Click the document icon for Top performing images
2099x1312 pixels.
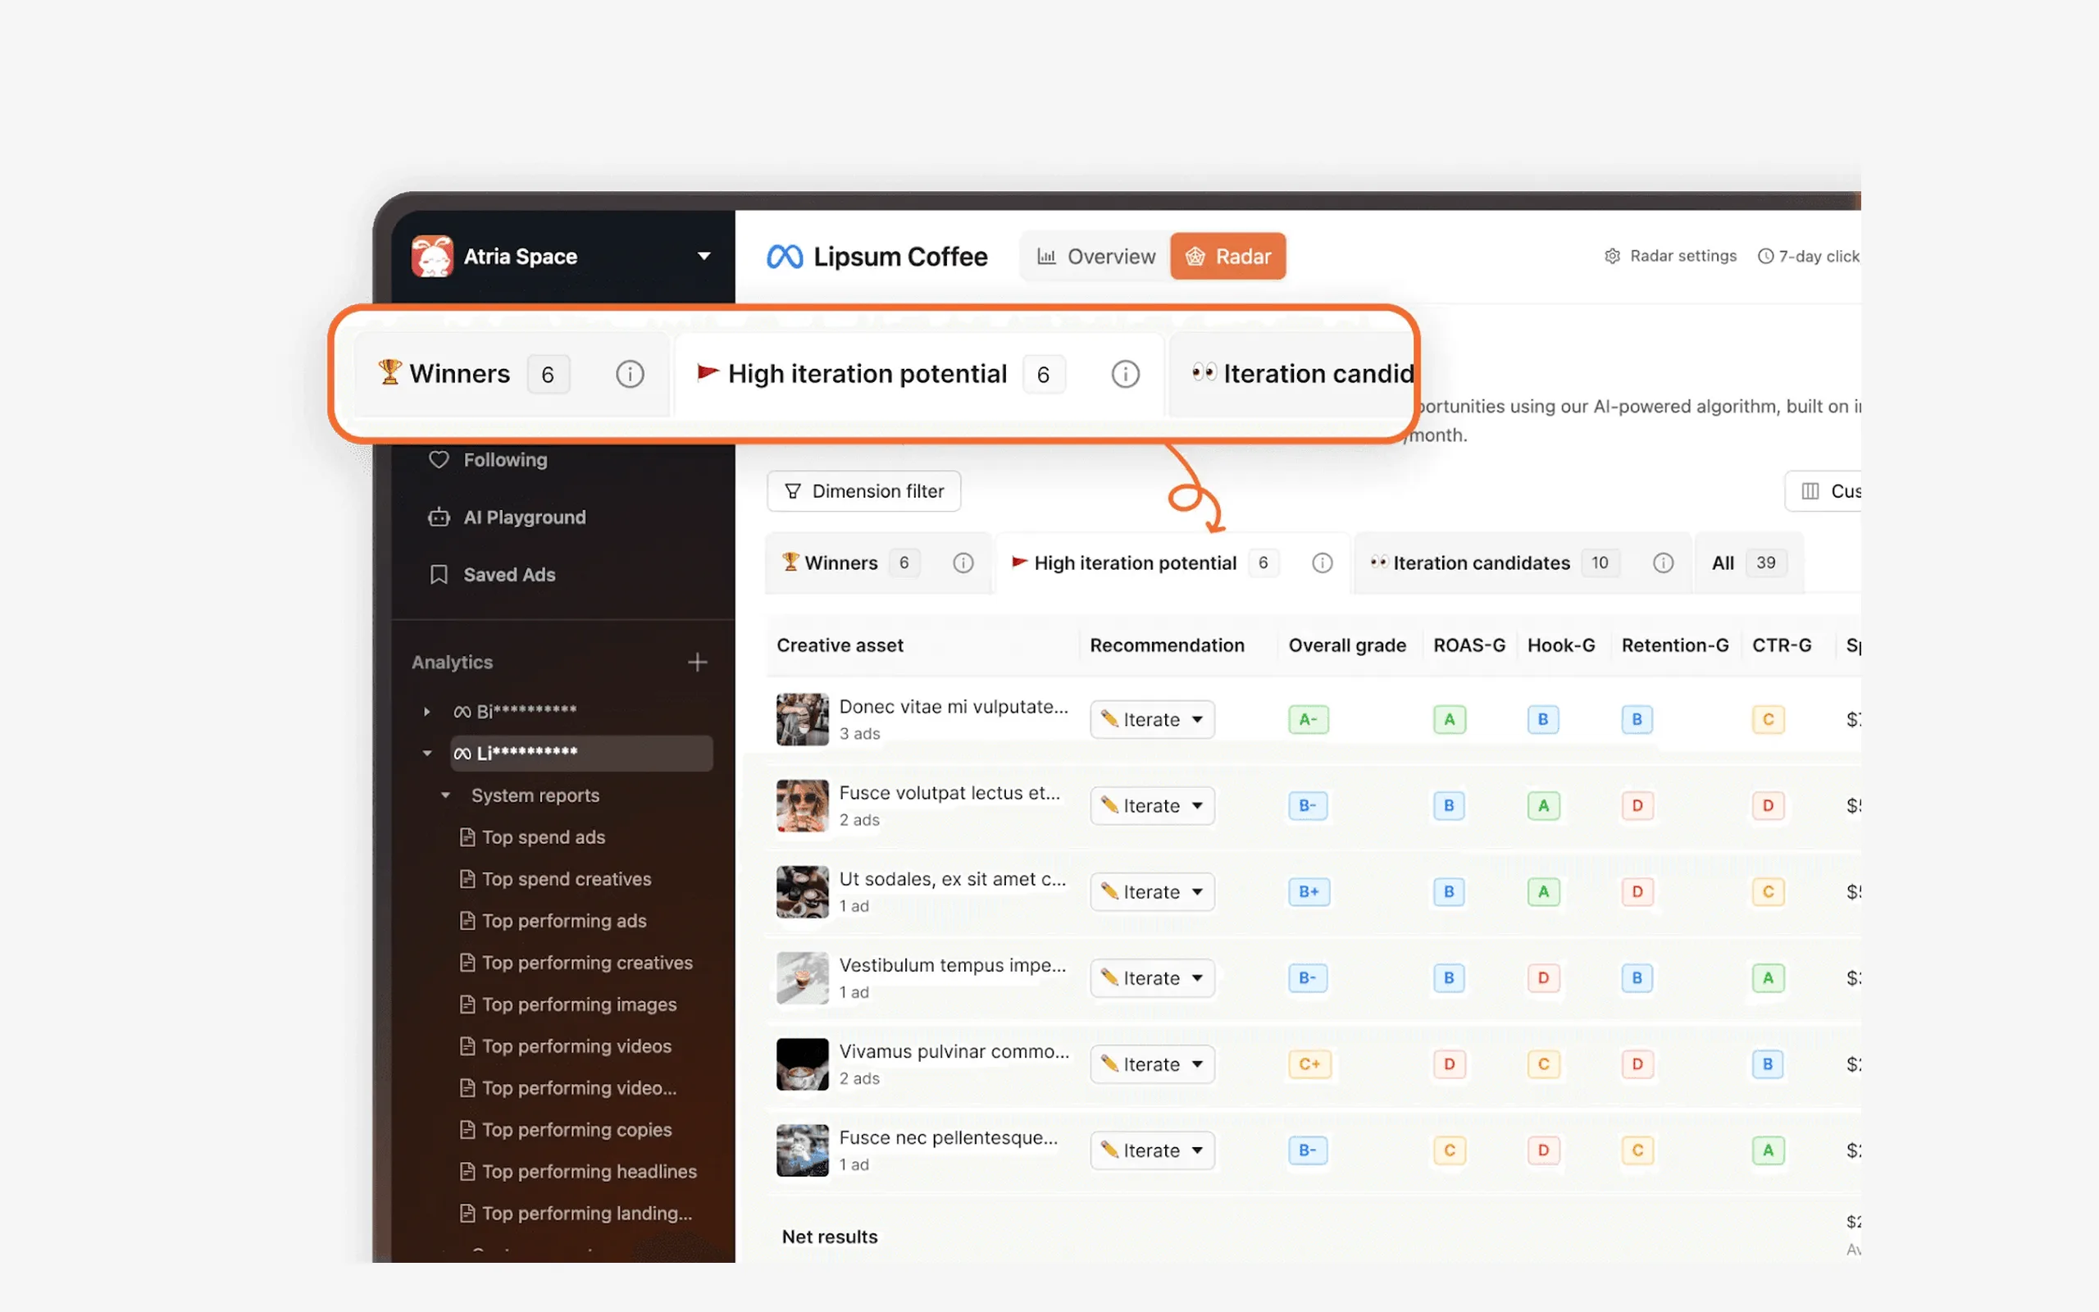click(467, 1004)
